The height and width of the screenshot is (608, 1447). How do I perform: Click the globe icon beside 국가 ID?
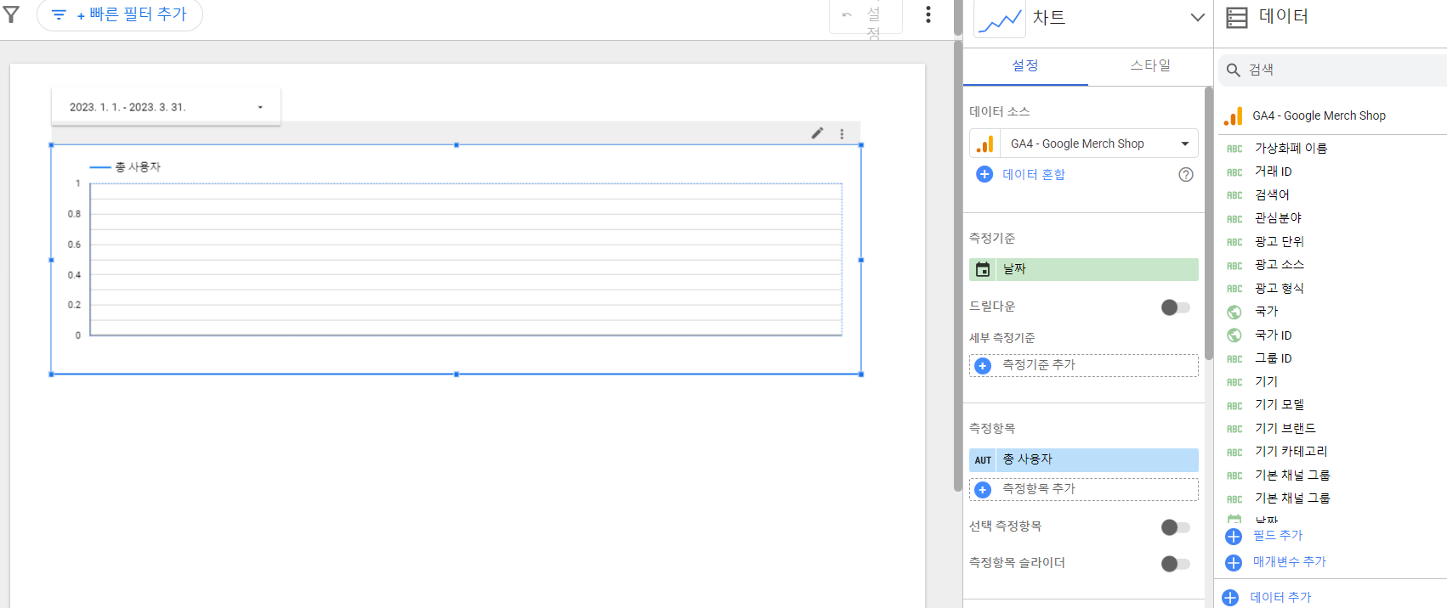point(1234,335)
